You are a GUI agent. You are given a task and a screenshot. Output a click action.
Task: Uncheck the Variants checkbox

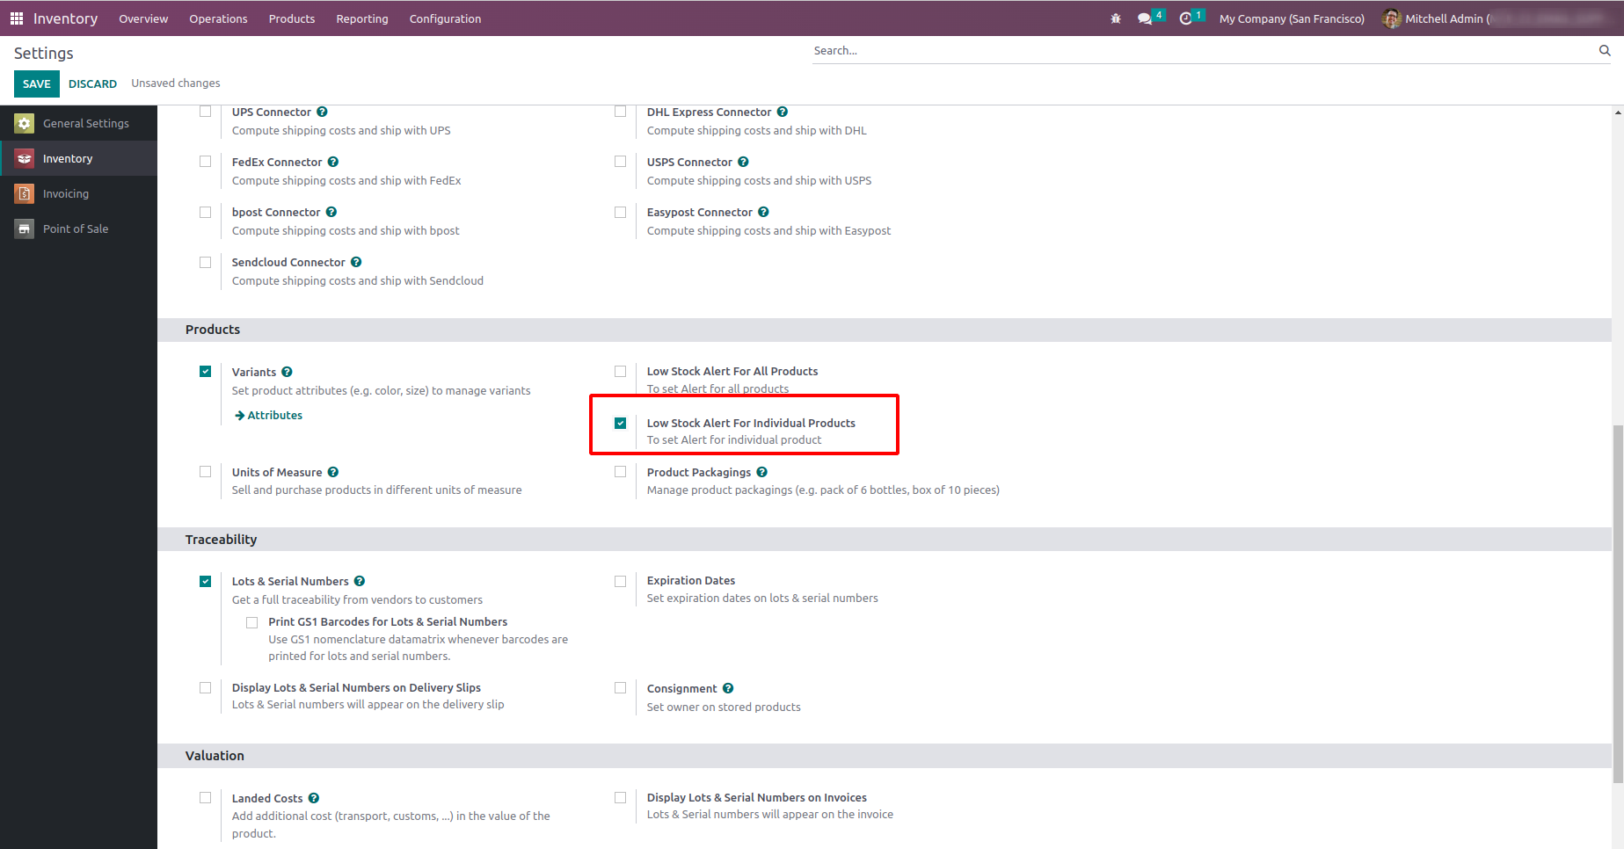pos(206,372)
